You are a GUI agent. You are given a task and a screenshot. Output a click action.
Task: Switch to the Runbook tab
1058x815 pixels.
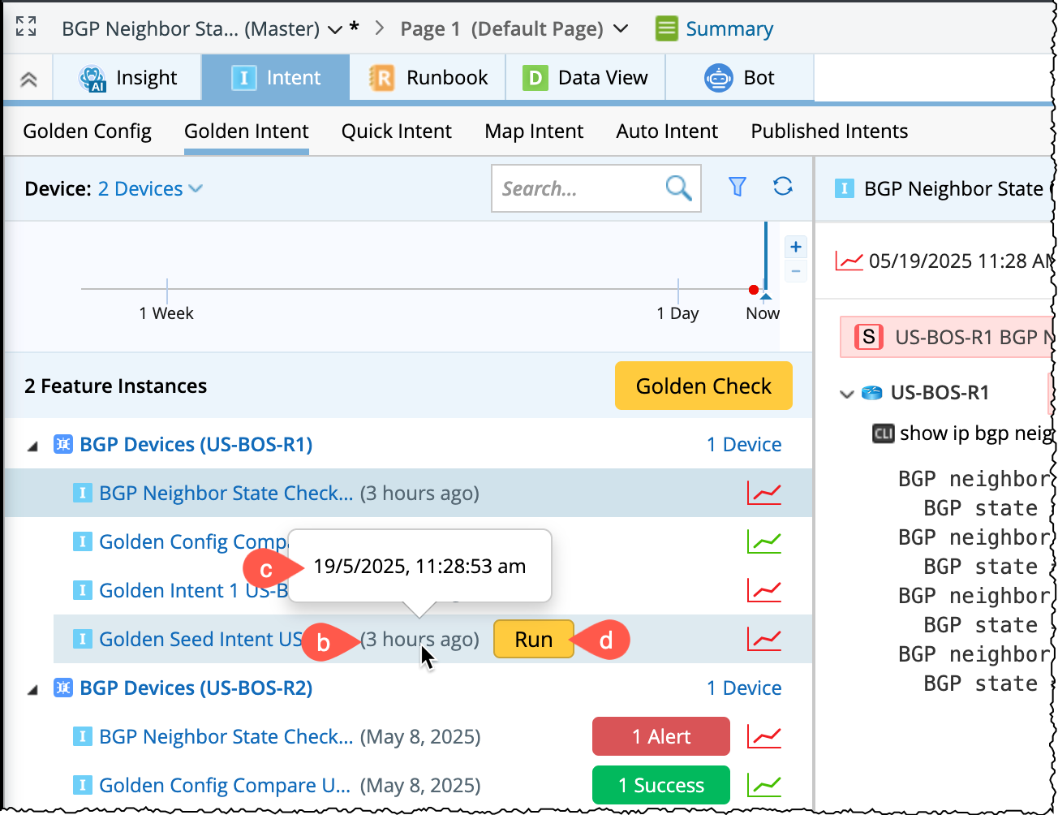click(x=428, y=78)
